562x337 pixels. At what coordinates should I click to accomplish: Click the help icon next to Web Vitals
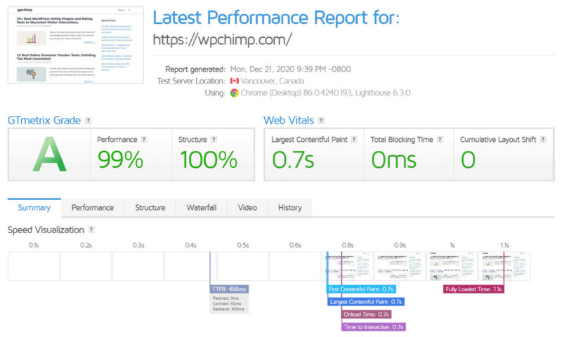click(x=321, y=120)
